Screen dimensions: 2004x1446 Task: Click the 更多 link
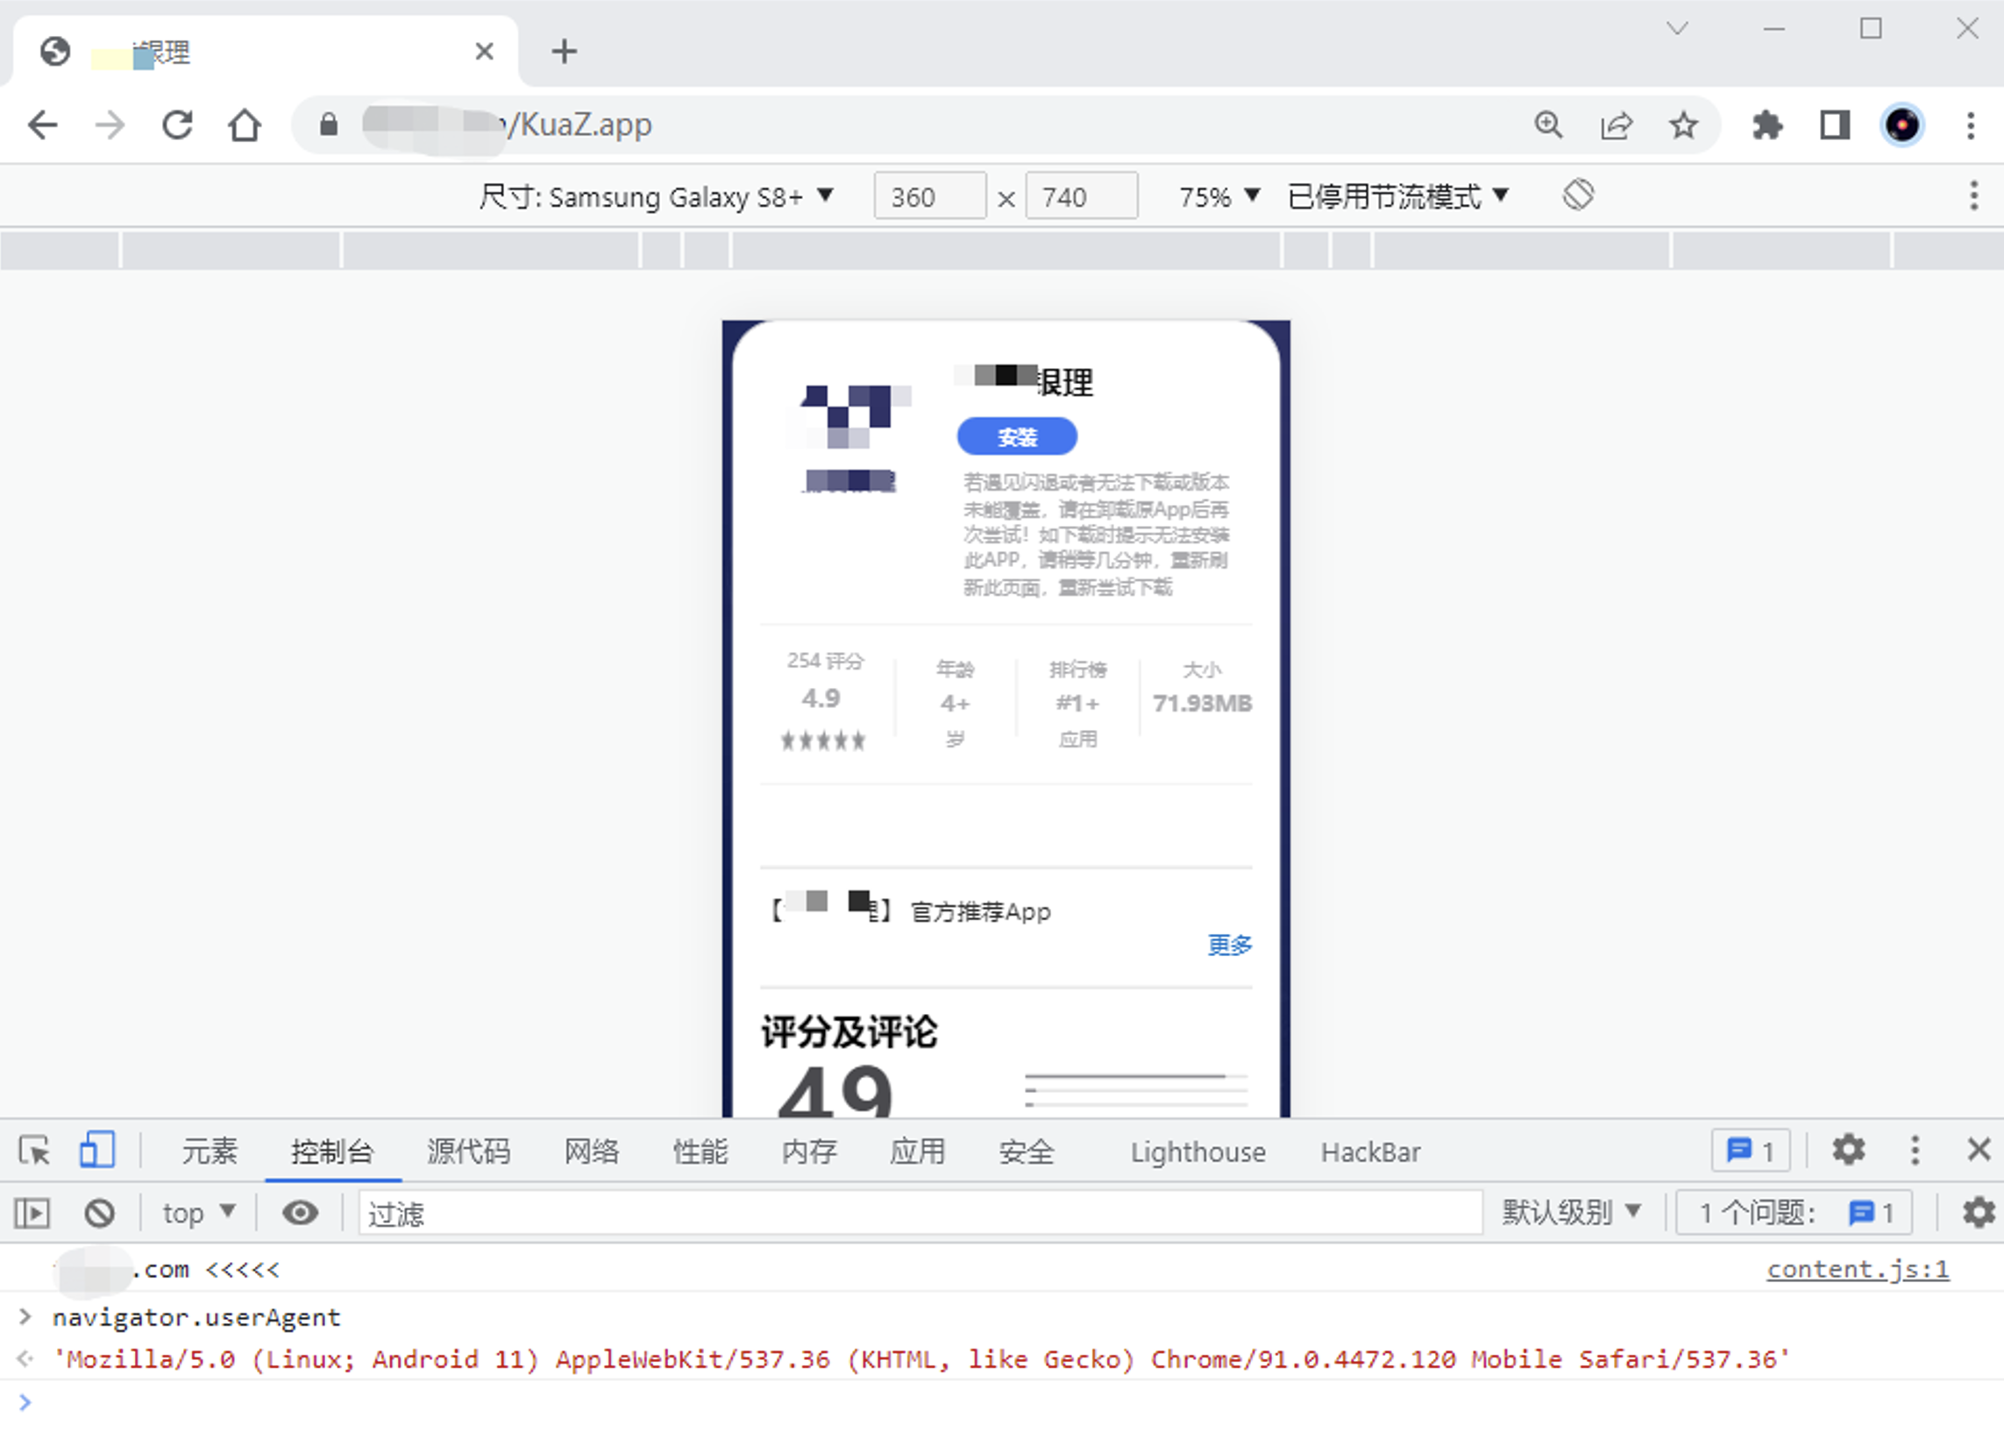(x=1230, y=945)
